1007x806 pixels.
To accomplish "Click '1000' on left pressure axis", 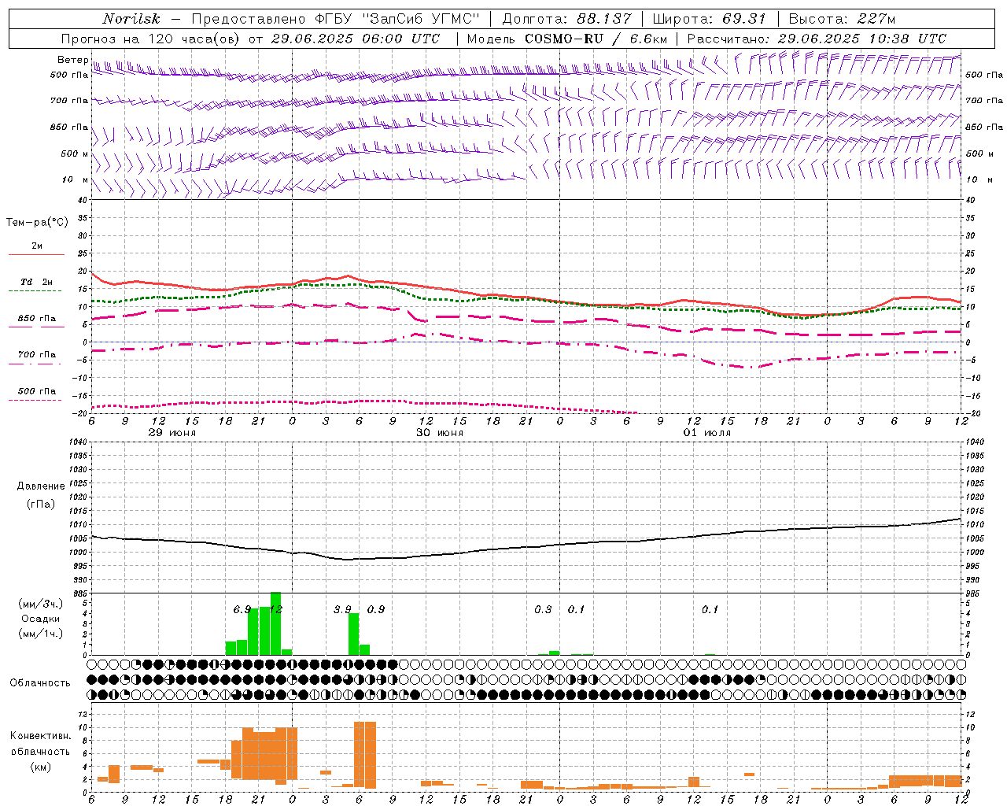I will (78, 553).
